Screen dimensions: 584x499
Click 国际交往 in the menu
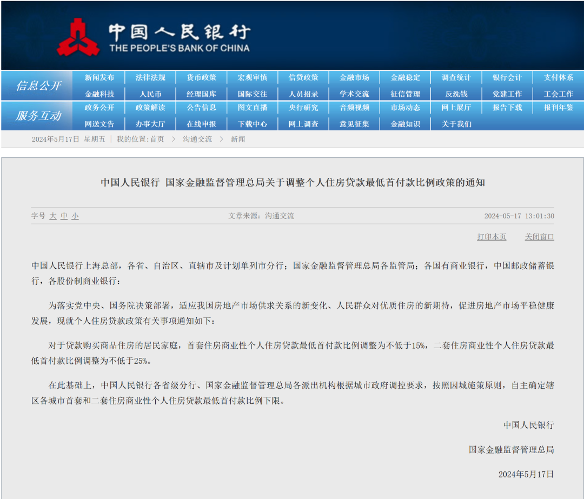click(x=252, y=94)
